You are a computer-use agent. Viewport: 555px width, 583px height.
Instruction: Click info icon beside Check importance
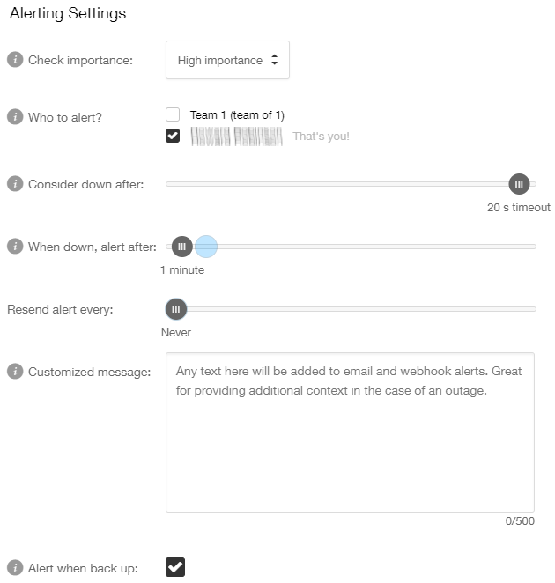[x=15, y=60]
